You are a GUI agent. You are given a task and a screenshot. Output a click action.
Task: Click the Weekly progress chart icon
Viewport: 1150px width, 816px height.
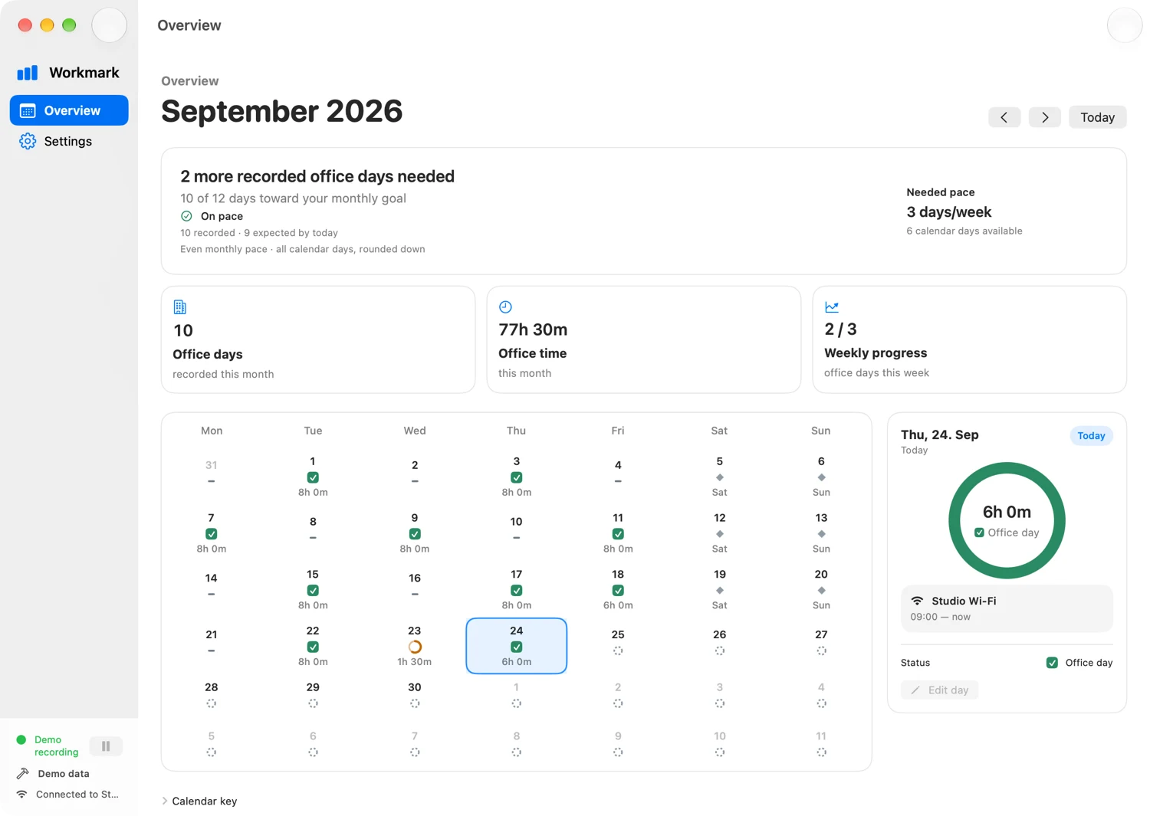(x=832, y=307)
